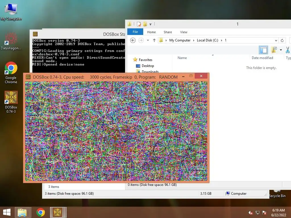This screenshot has height=218, width=291.
Task: Select the DOSBox taskbar button
Action: point(57,212)
